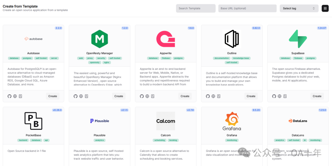Click the OpenResty Manager 'openresty' tag

click(x=94, y=62)
